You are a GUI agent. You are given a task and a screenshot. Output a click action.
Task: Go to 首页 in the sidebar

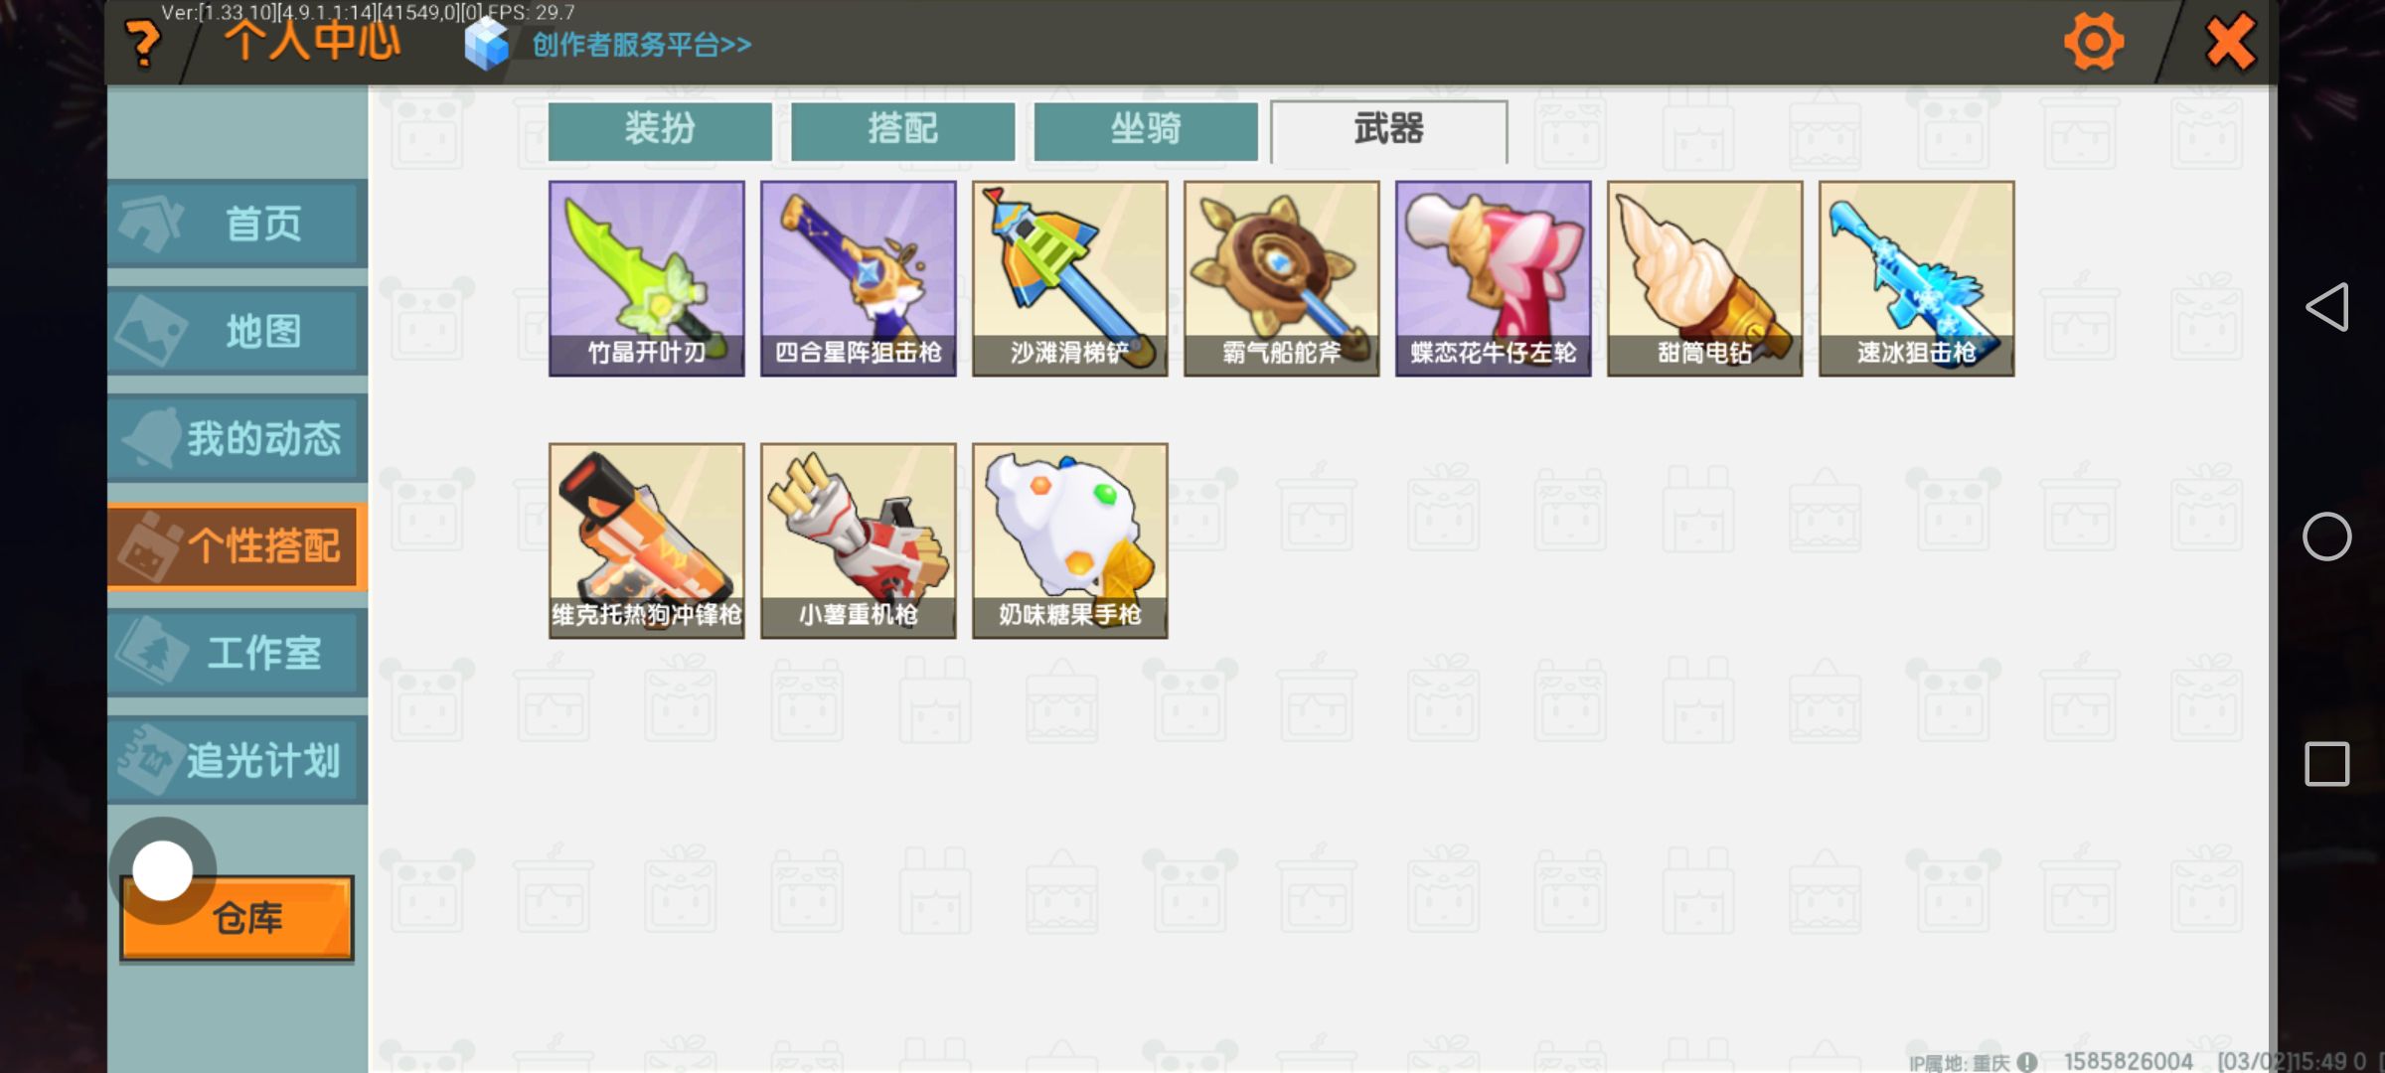[x=238, y=224]
